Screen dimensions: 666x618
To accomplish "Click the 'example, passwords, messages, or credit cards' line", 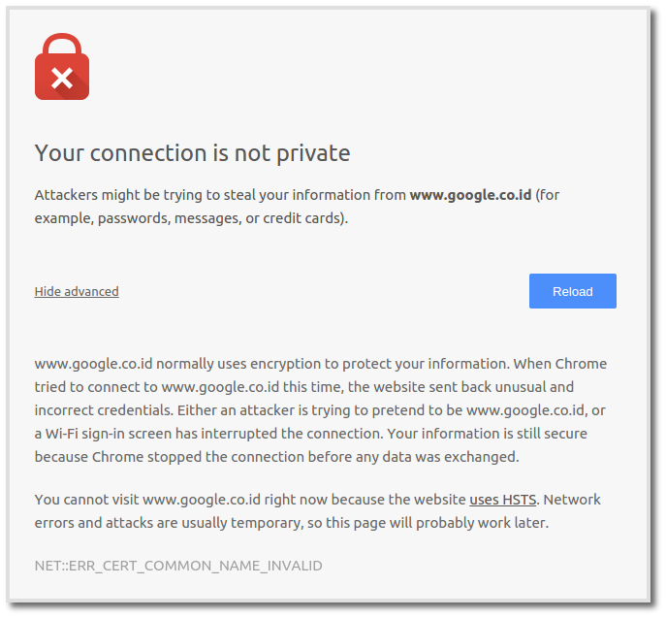I will (x=191, y=218).
